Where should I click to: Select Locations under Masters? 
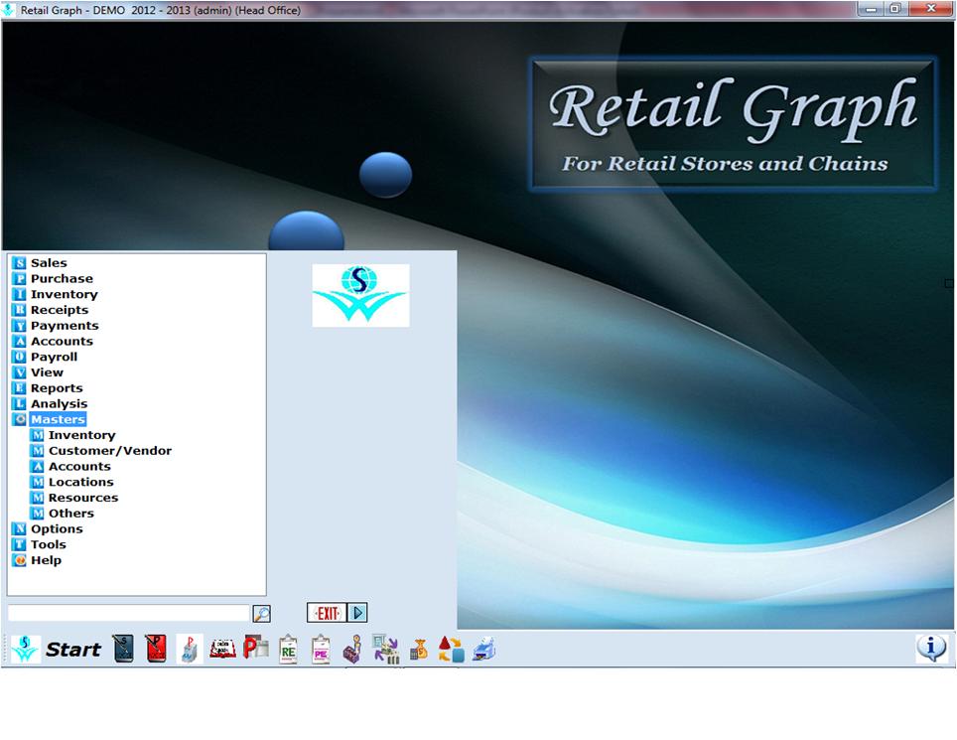tap(80, 483)
